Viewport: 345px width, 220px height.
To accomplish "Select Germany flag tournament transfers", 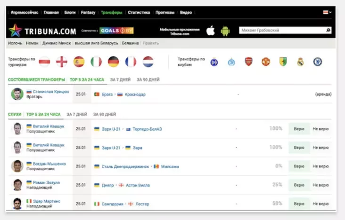I will 113,62.
